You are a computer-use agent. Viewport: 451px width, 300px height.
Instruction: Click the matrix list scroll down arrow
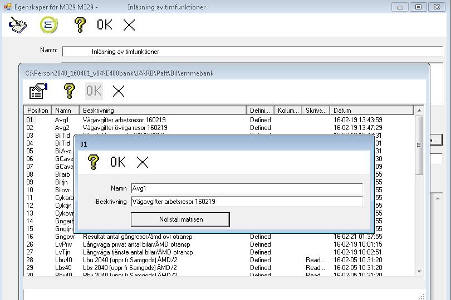[419, 271]
